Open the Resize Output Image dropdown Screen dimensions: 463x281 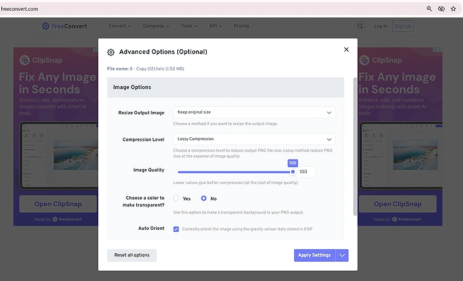tap(254, 113)
